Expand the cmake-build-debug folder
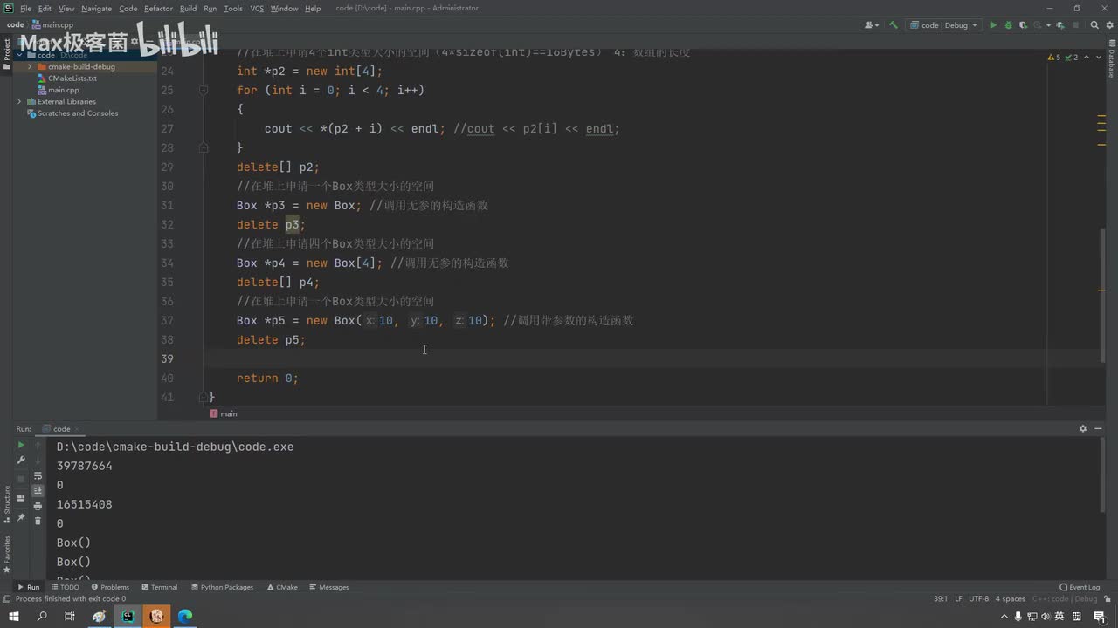 coord(31,66)
